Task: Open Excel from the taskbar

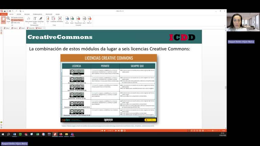Action: coord(38,134)
